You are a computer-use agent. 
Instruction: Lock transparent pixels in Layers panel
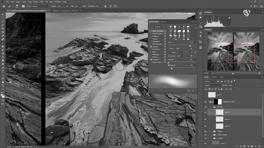tap(210, 89)
